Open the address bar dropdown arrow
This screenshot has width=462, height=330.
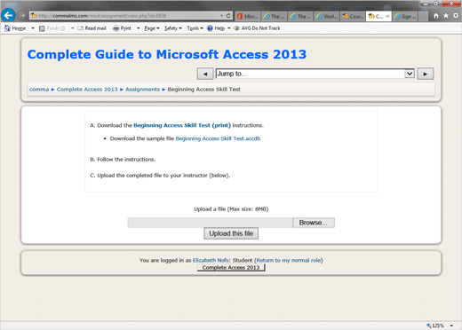221,16
